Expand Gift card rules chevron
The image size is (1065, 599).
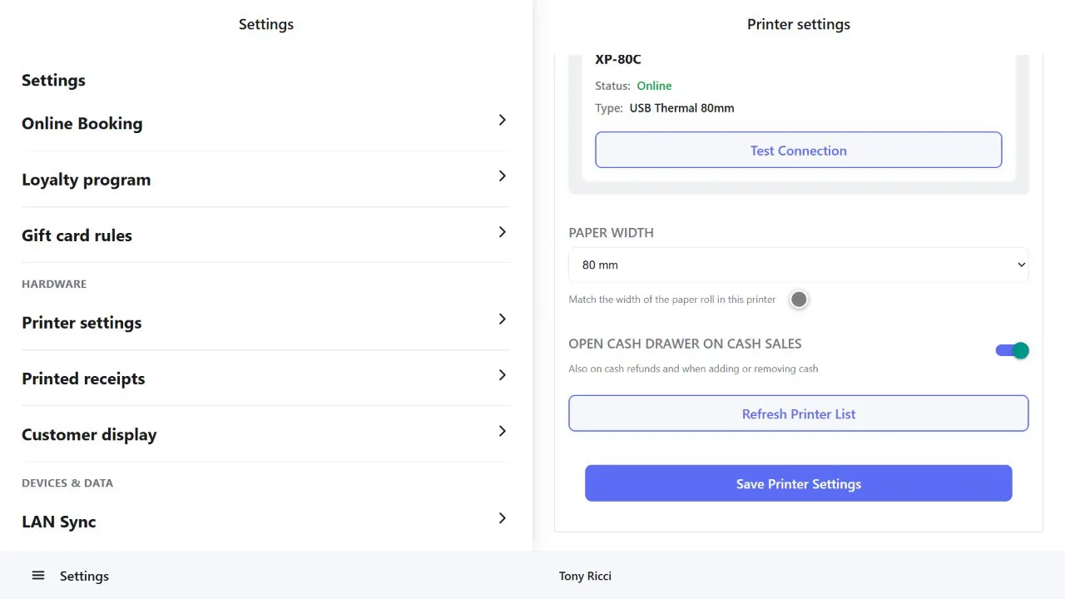point(502,231)
